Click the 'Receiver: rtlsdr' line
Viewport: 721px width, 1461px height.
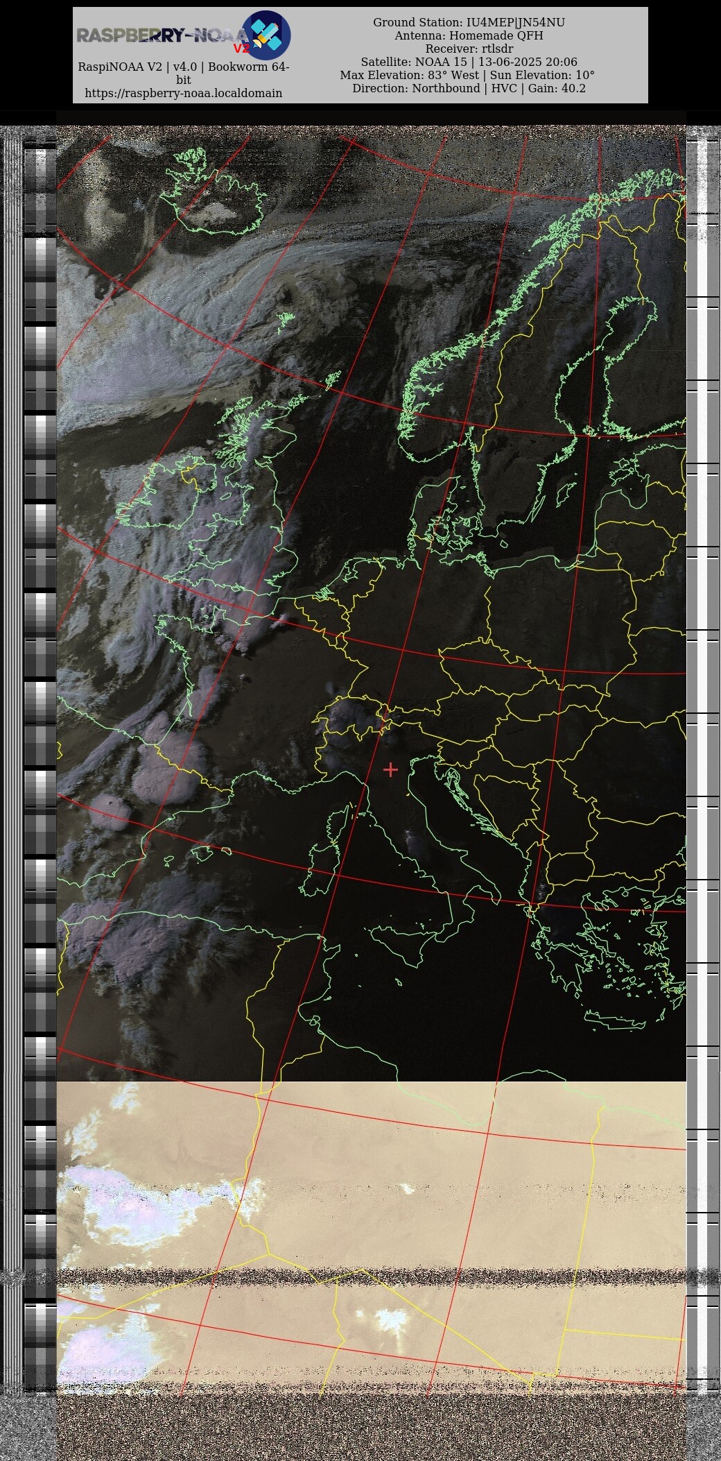click(x=469, y=49)
